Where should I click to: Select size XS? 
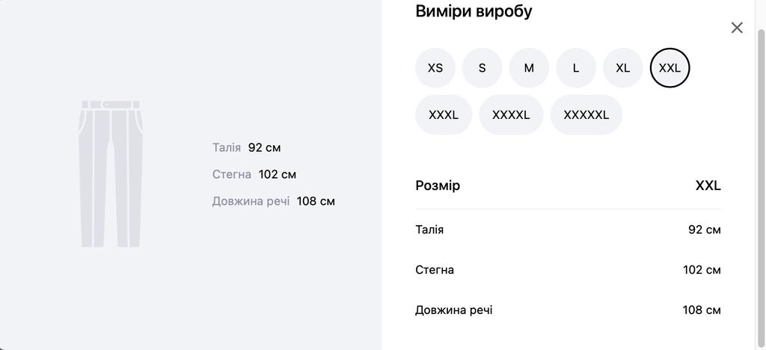(435, 68)
